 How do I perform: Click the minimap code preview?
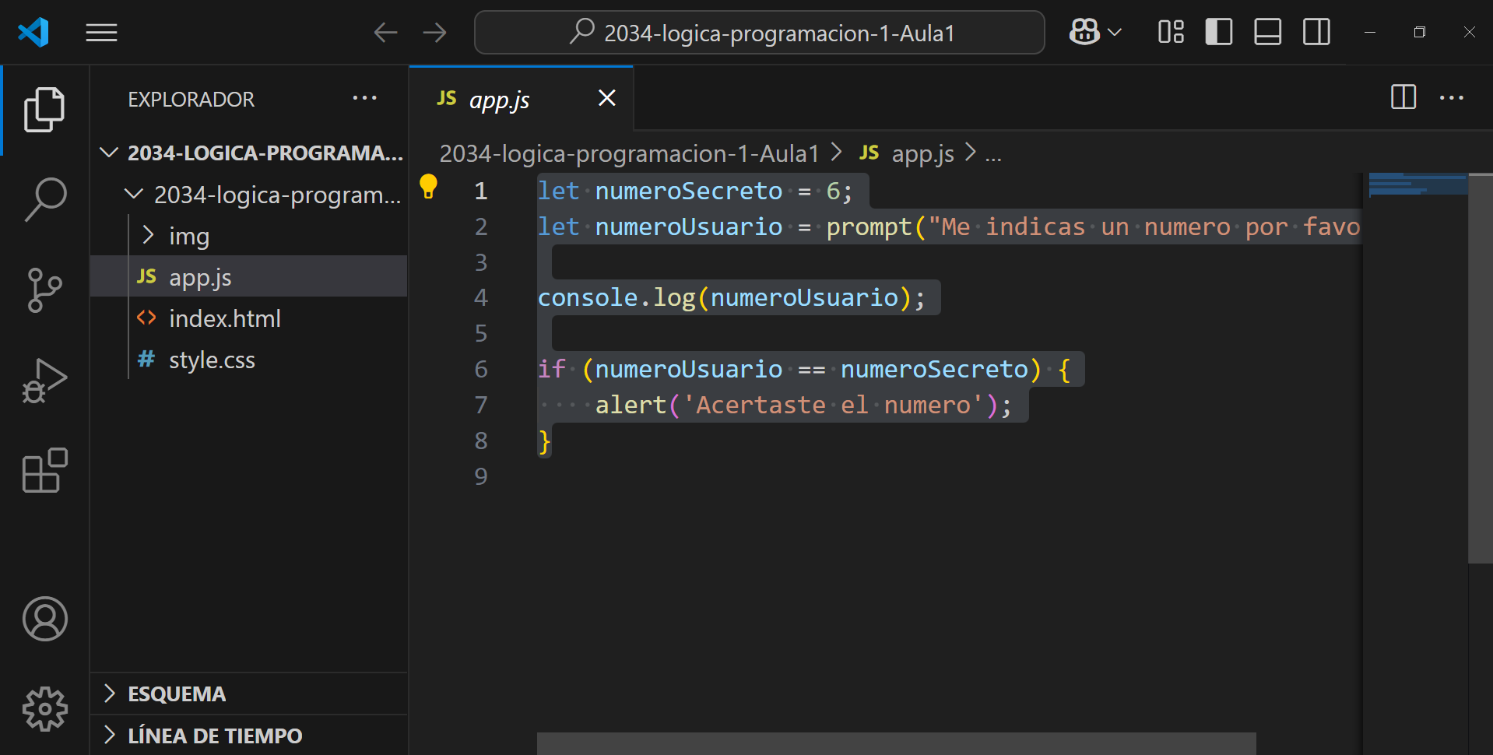(x=1417, y=184)
